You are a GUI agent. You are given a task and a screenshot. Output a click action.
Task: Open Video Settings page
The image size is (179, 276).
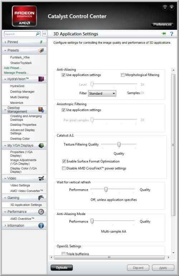[x=20, y=185]
